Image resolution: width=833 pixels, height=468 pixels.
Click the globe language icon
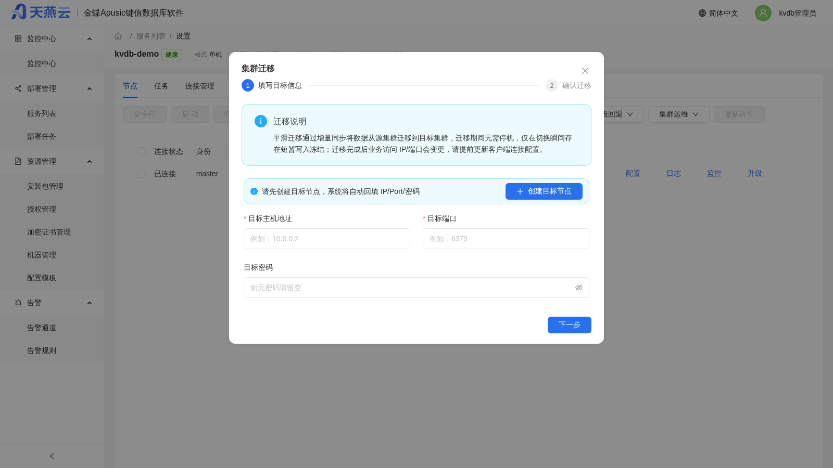[x=702, y=13]
